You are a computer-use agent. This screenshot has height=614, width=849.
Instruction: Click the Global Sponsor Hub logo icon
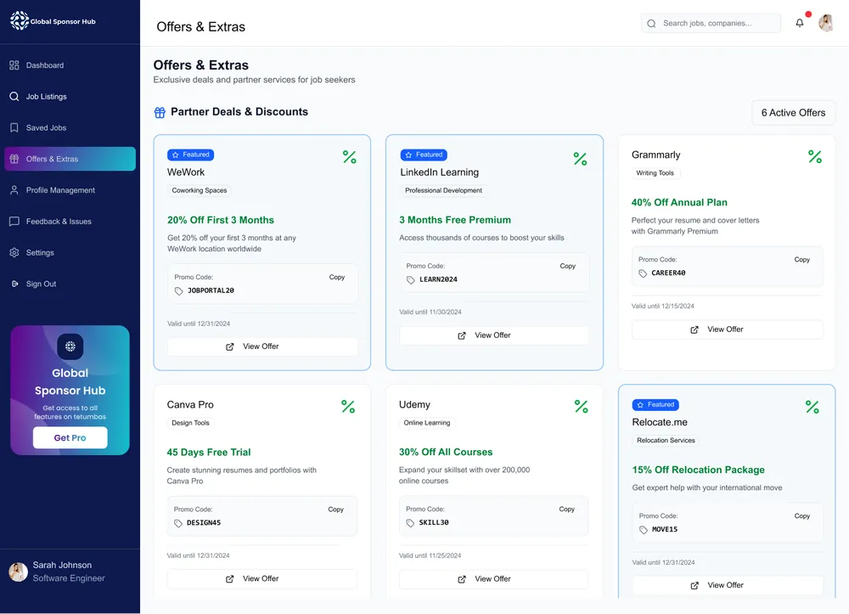tap(20, 20)
